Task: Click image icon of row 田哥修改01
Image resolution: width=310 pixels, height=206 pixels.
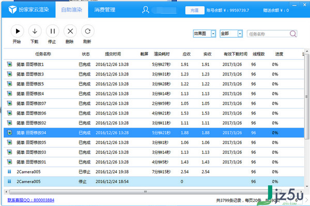Action: pos(9,162)
